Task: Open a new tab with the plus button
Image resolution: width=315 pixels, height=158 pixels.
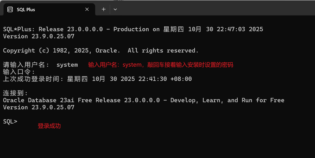Action: click(104, 9)
